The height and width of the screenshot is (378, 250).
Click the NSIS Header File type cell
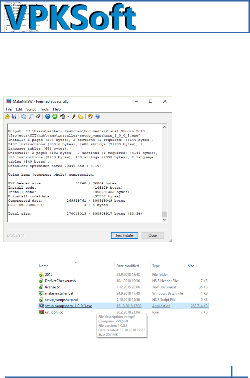click(x=165, y=281)
